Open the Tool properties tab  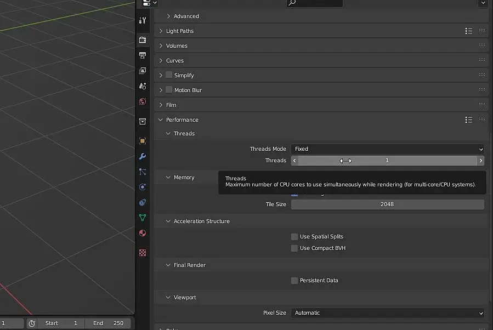pos(143,20)
